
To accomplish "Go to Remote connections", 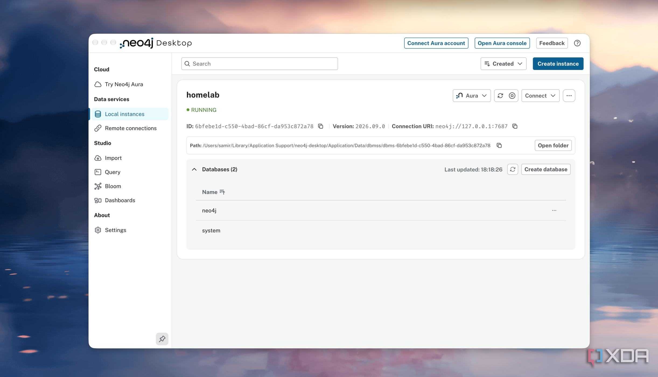I will [130, 128].
